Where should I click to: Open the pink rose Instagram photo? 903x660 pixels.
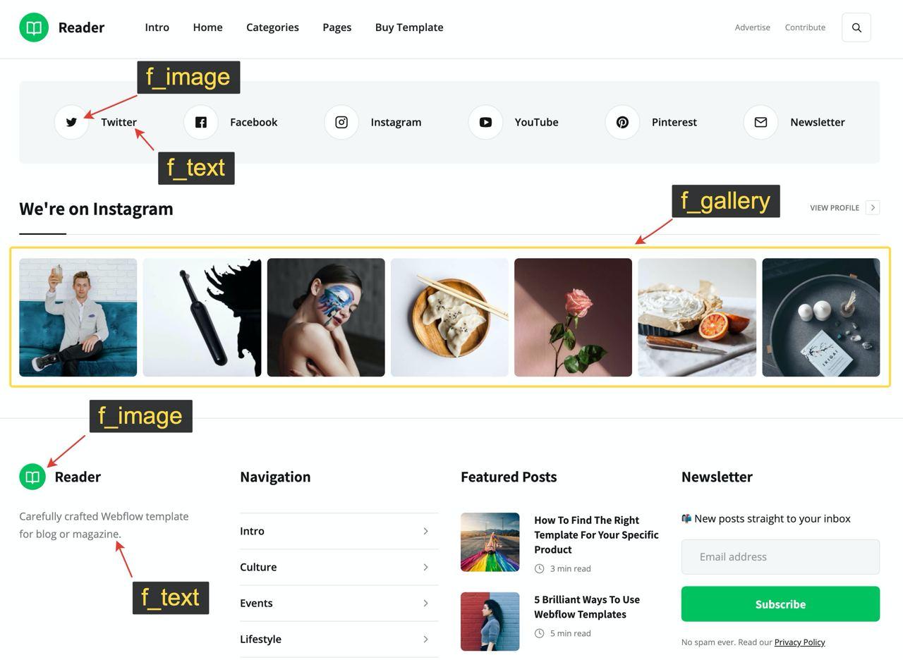pyautogui.click(x=573, y=317)
